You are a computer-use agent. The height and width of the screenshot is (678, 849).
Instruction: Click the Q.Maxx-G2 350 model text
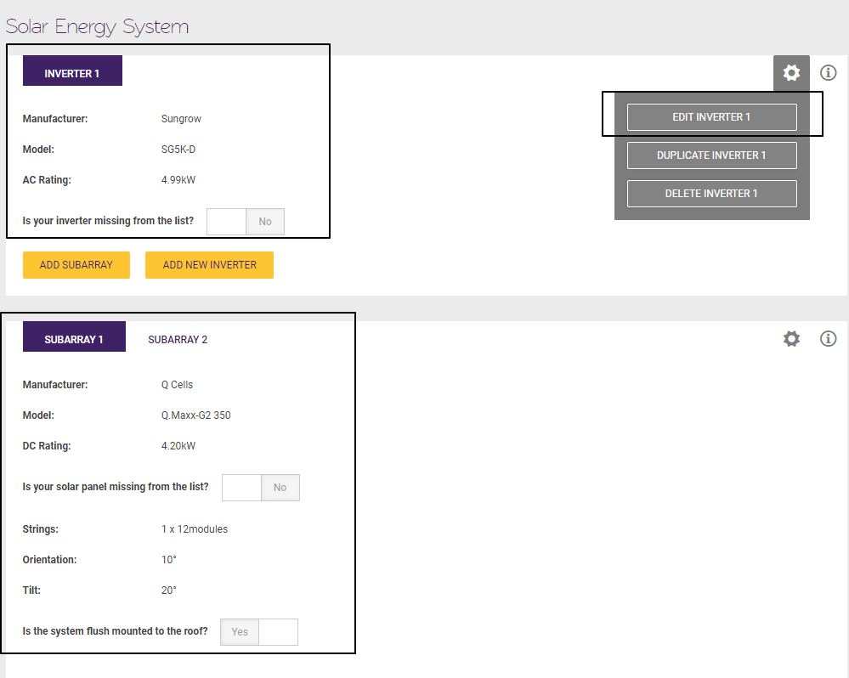195,415
